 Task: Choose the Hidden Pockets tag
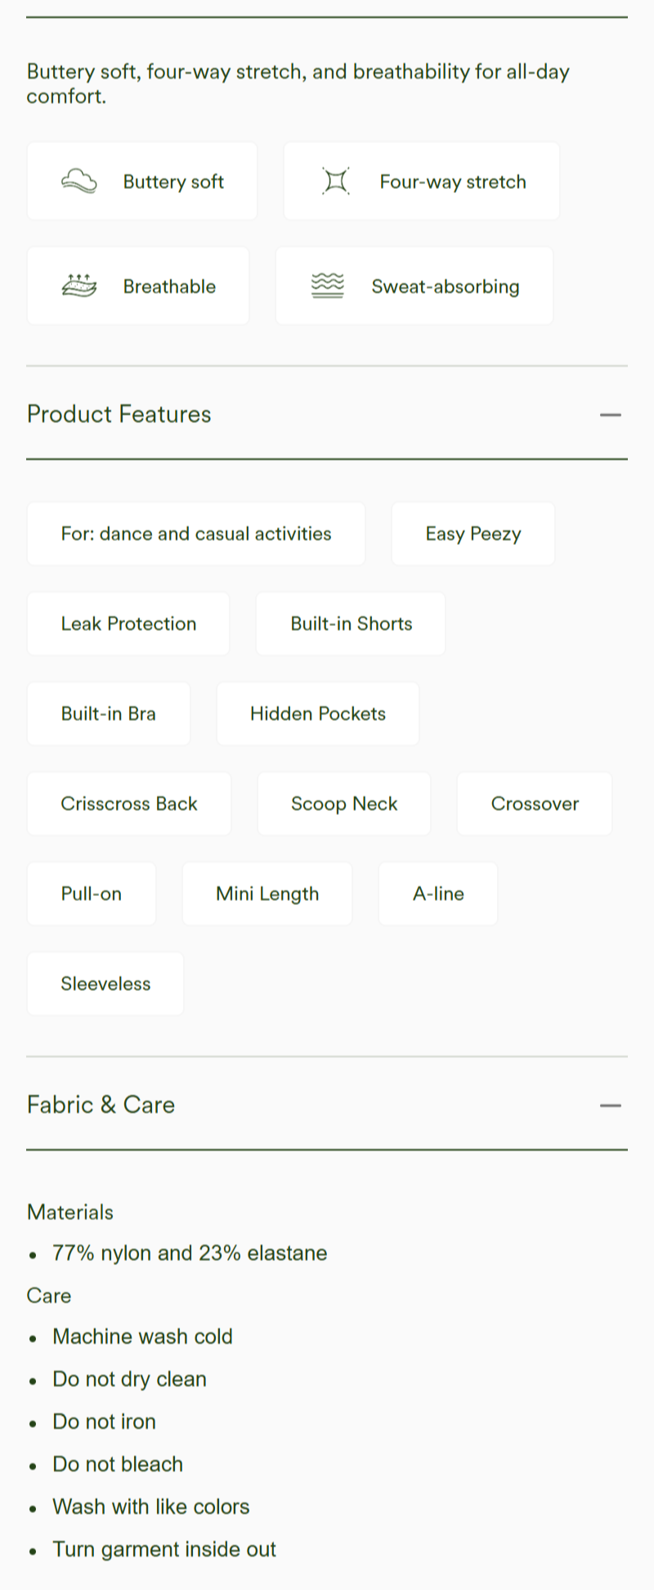point(318,714)
